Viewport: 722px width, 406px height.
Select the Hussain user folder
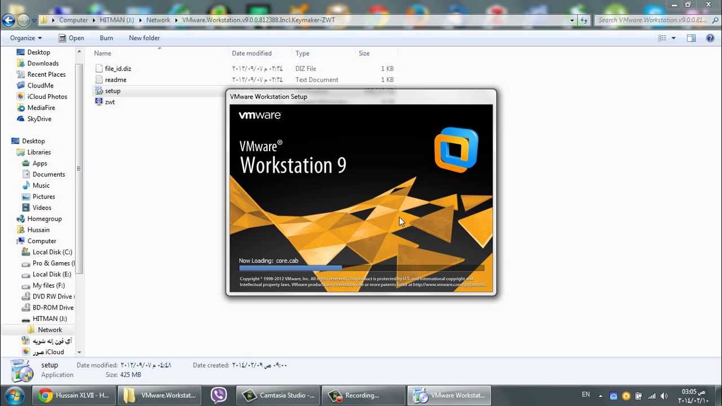(x=38, y=230)
